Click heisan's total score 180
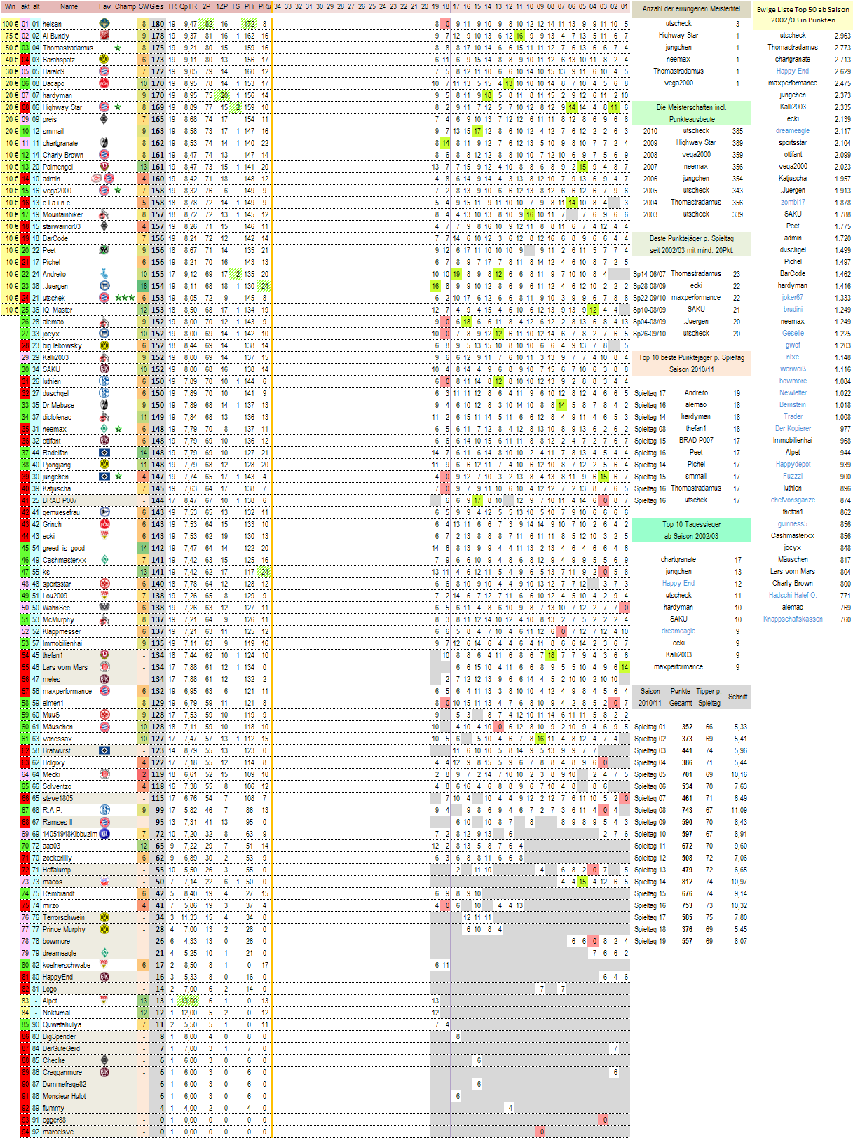The image size is (853, 1138). pos(158,24)
